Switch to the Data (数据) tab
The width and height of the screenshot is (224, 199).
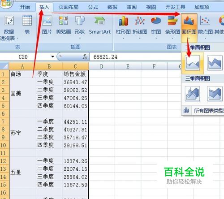point(112,7)
